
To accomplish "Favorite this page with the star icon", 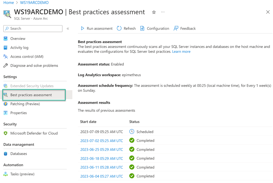I will (154, 12).
